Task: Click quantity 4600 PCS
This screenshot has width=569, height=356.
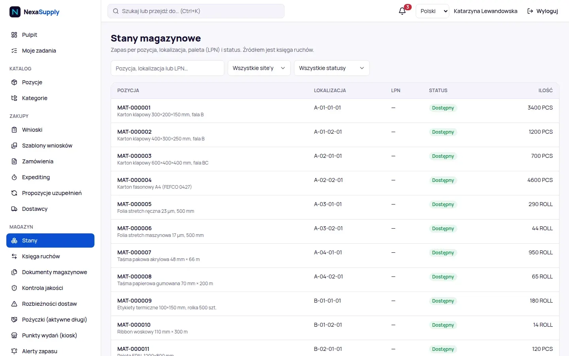Action: 540,180
